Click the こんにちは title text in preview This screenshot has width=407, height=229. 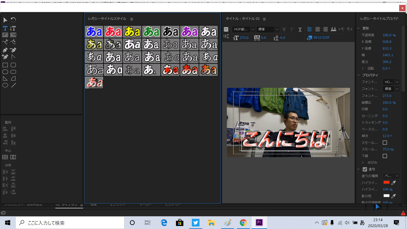[x=286, y=140]
